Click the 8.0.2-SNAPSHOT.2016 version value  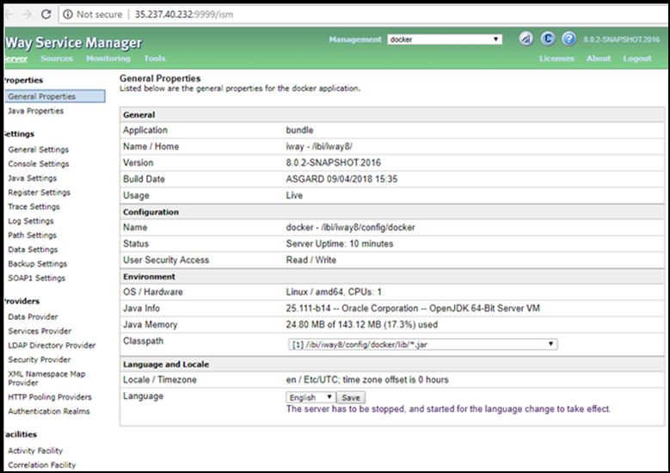(x=334, y=163)
